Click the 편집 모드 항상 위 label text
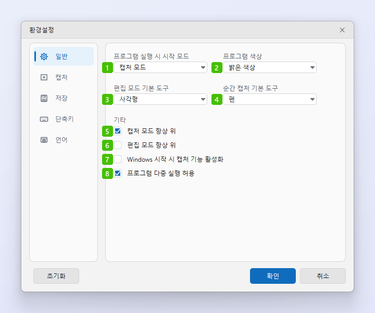Image resolution: width=375 pixels, height=313 pixels. click(x=152, y=145)
